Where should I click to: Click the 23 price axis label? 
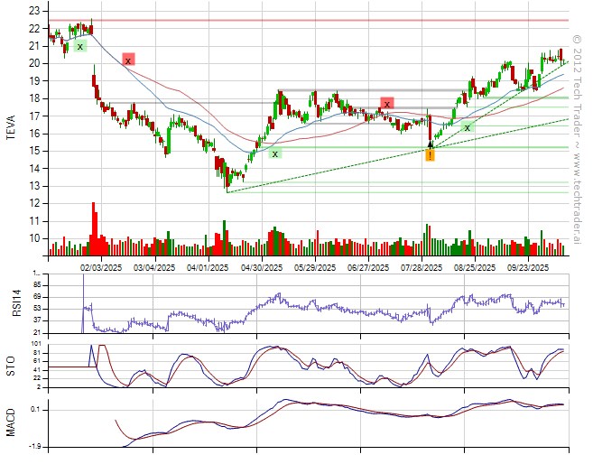point(33,11)
